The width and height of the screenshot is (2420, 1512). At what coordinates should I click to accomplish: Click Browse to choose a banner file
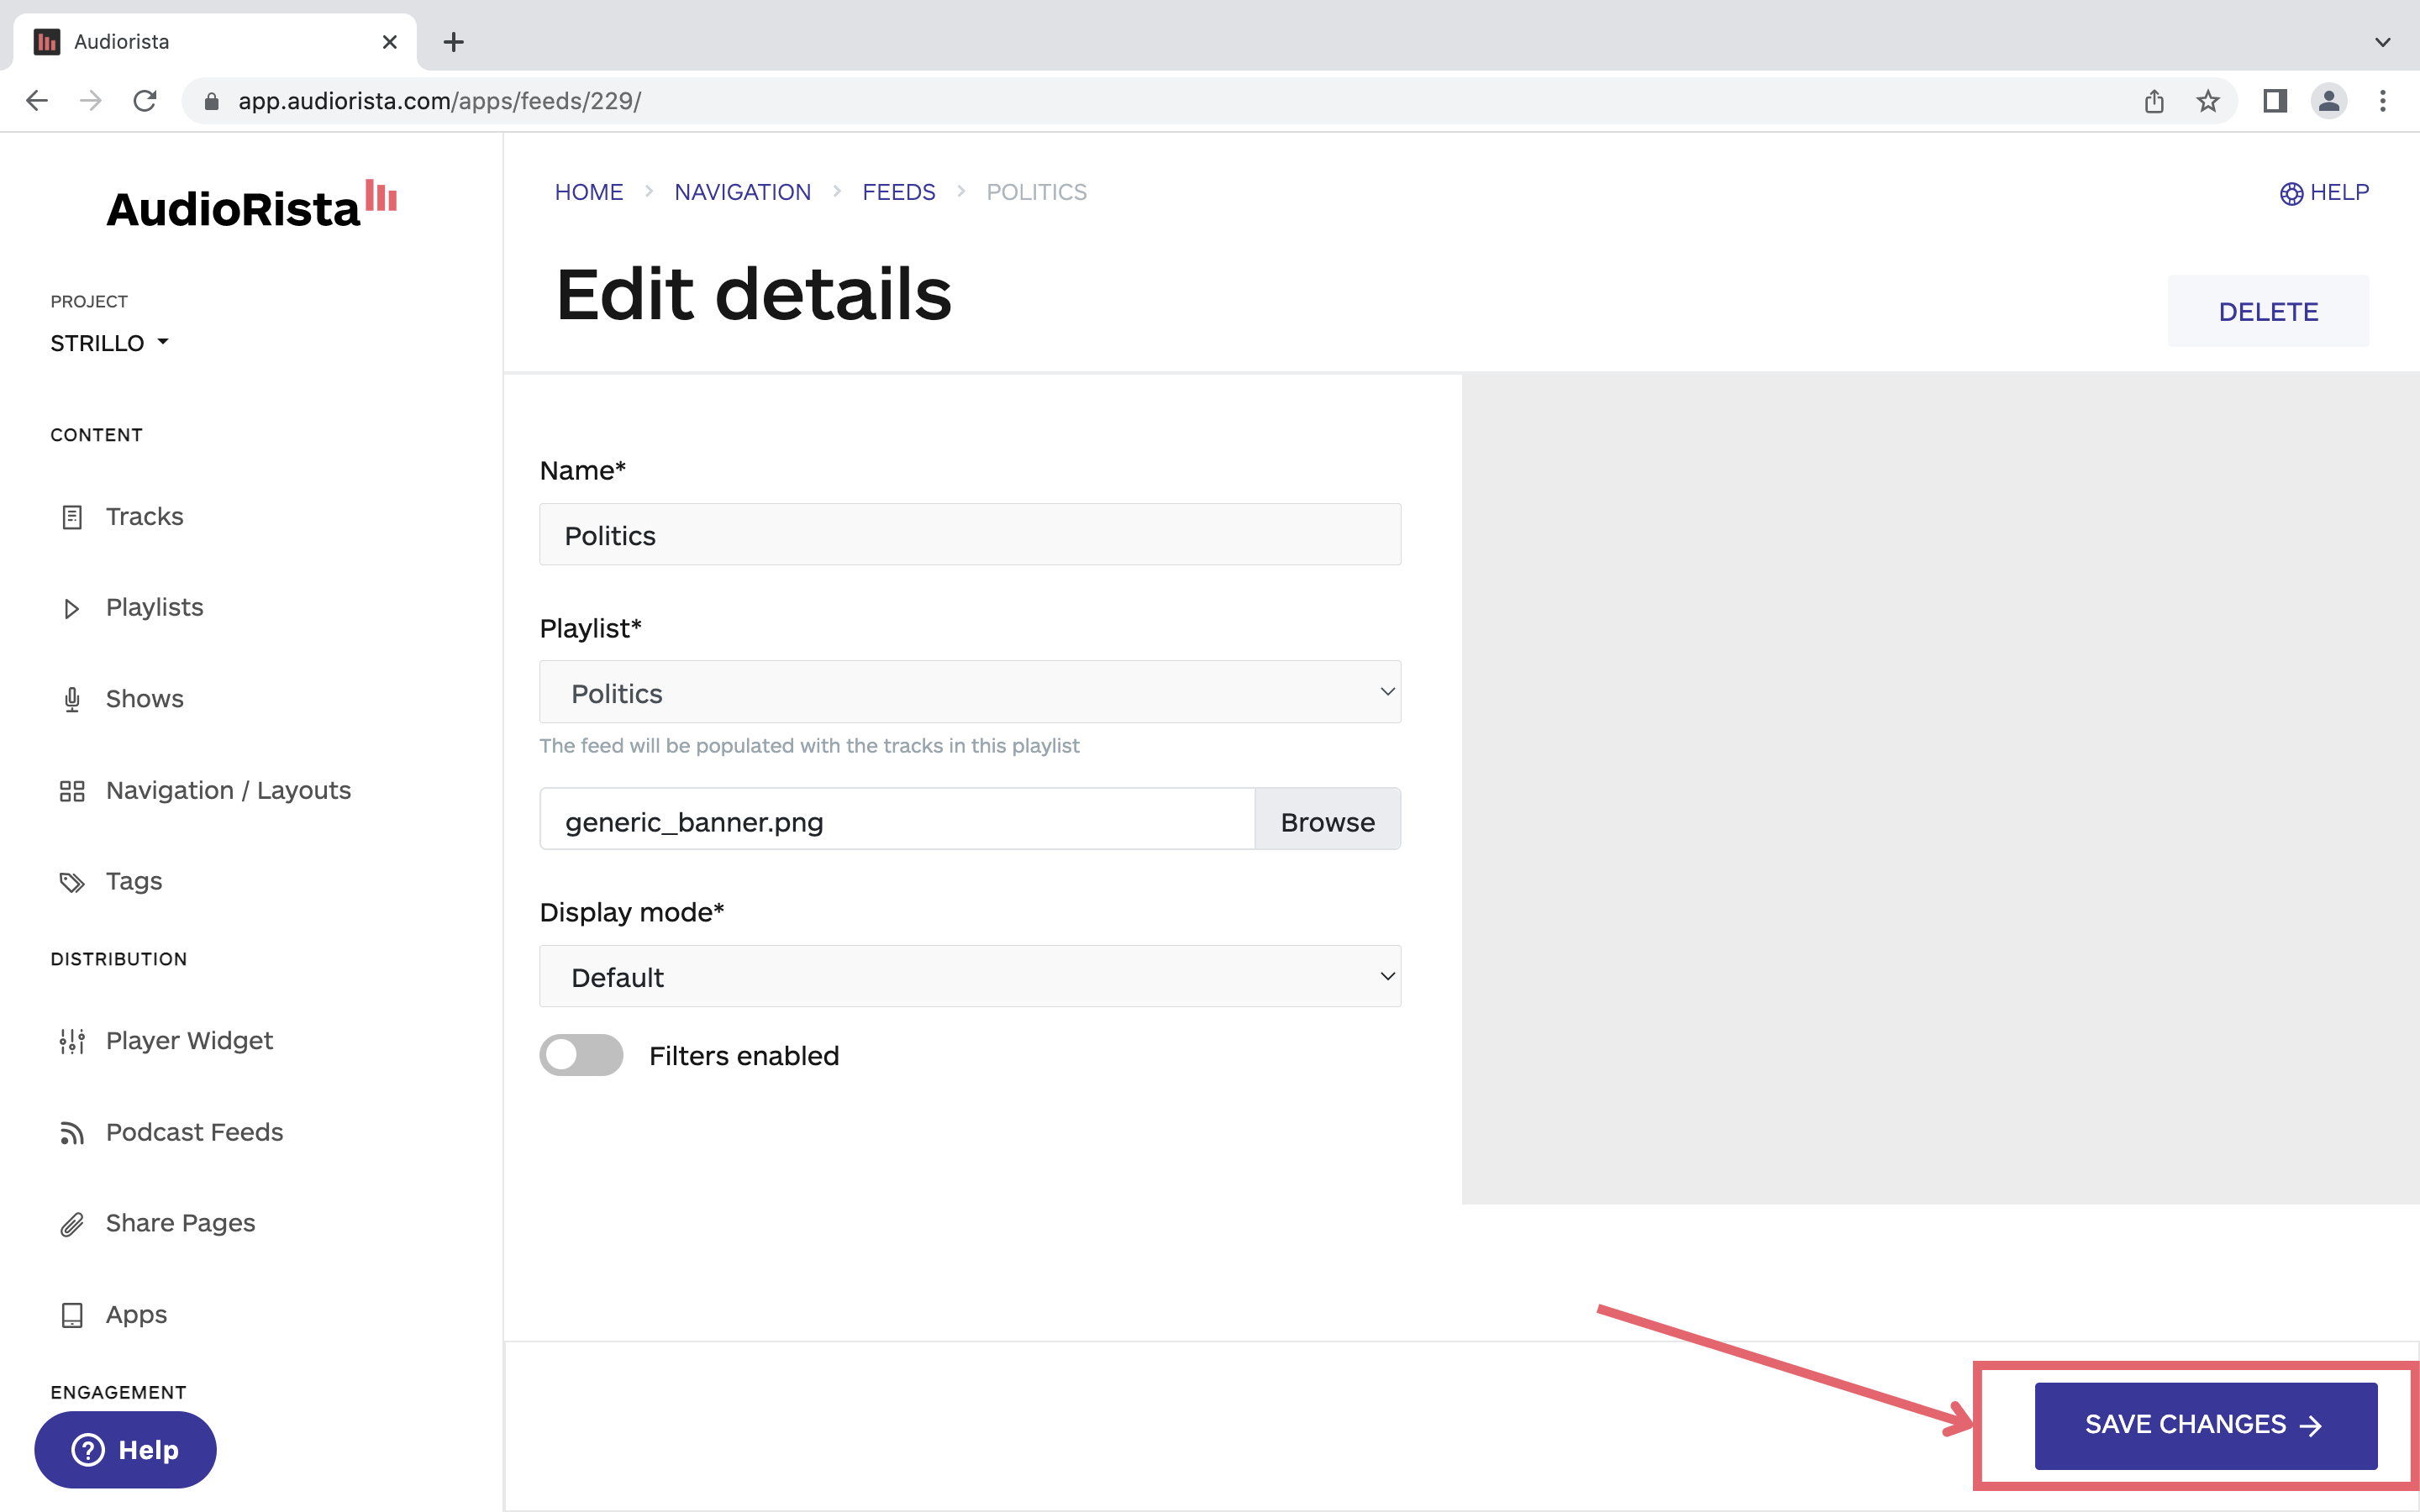click(x=1327, y=819)
